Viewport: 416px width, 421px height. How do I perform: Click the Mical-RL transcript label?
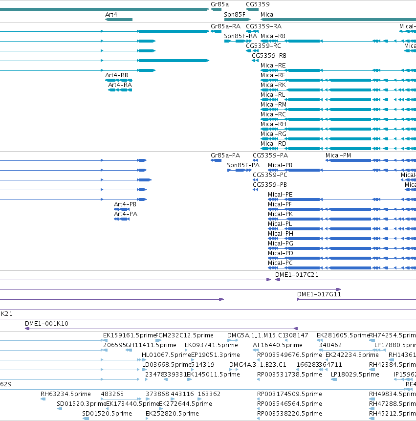[273, 95]
